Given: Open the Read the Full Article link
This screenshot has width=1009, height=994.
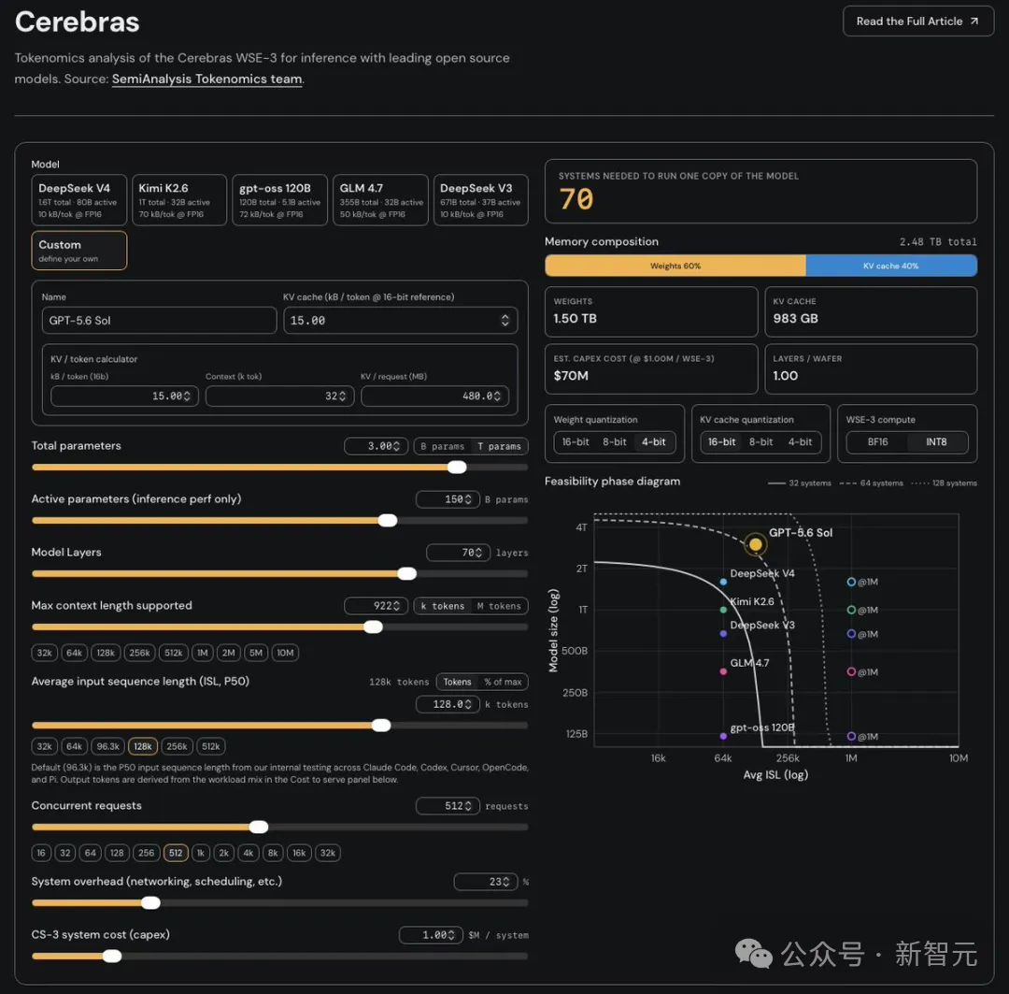Looking at the screenshot, I should tap(917, 22).
